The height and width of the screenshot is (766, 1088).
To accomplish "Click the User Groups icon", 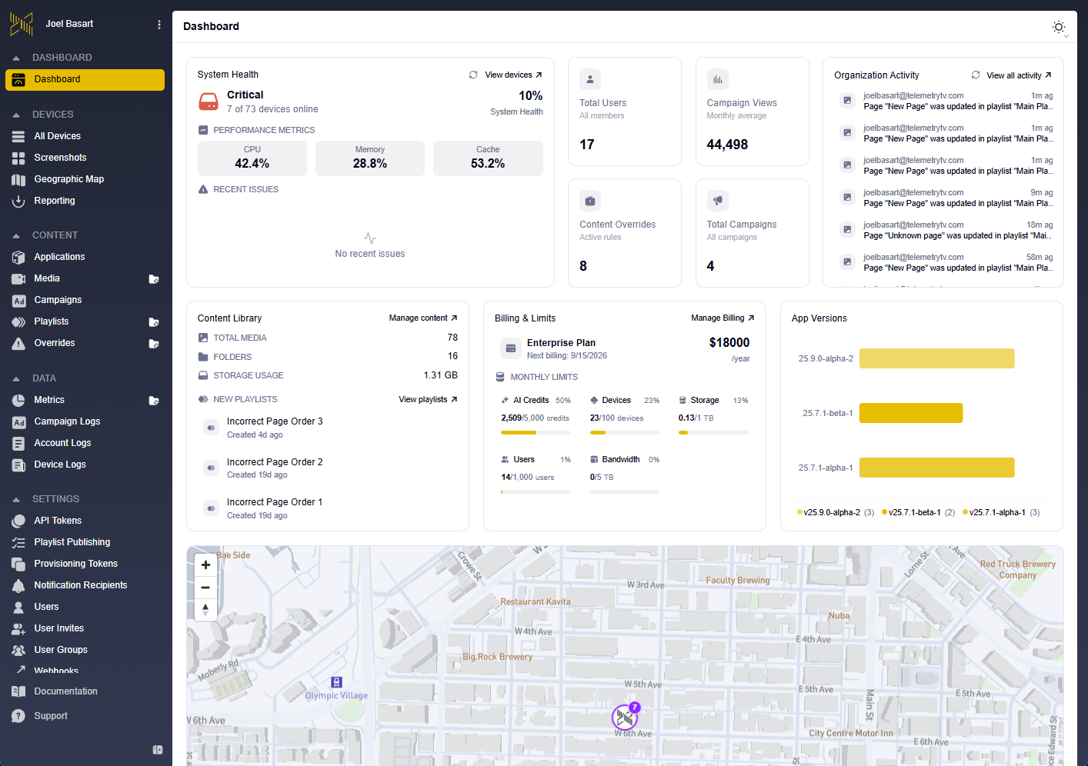I will coord(18,651).
